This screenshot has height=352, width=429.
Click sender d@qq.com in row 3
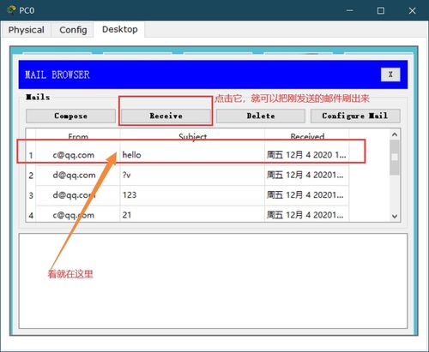74,195
